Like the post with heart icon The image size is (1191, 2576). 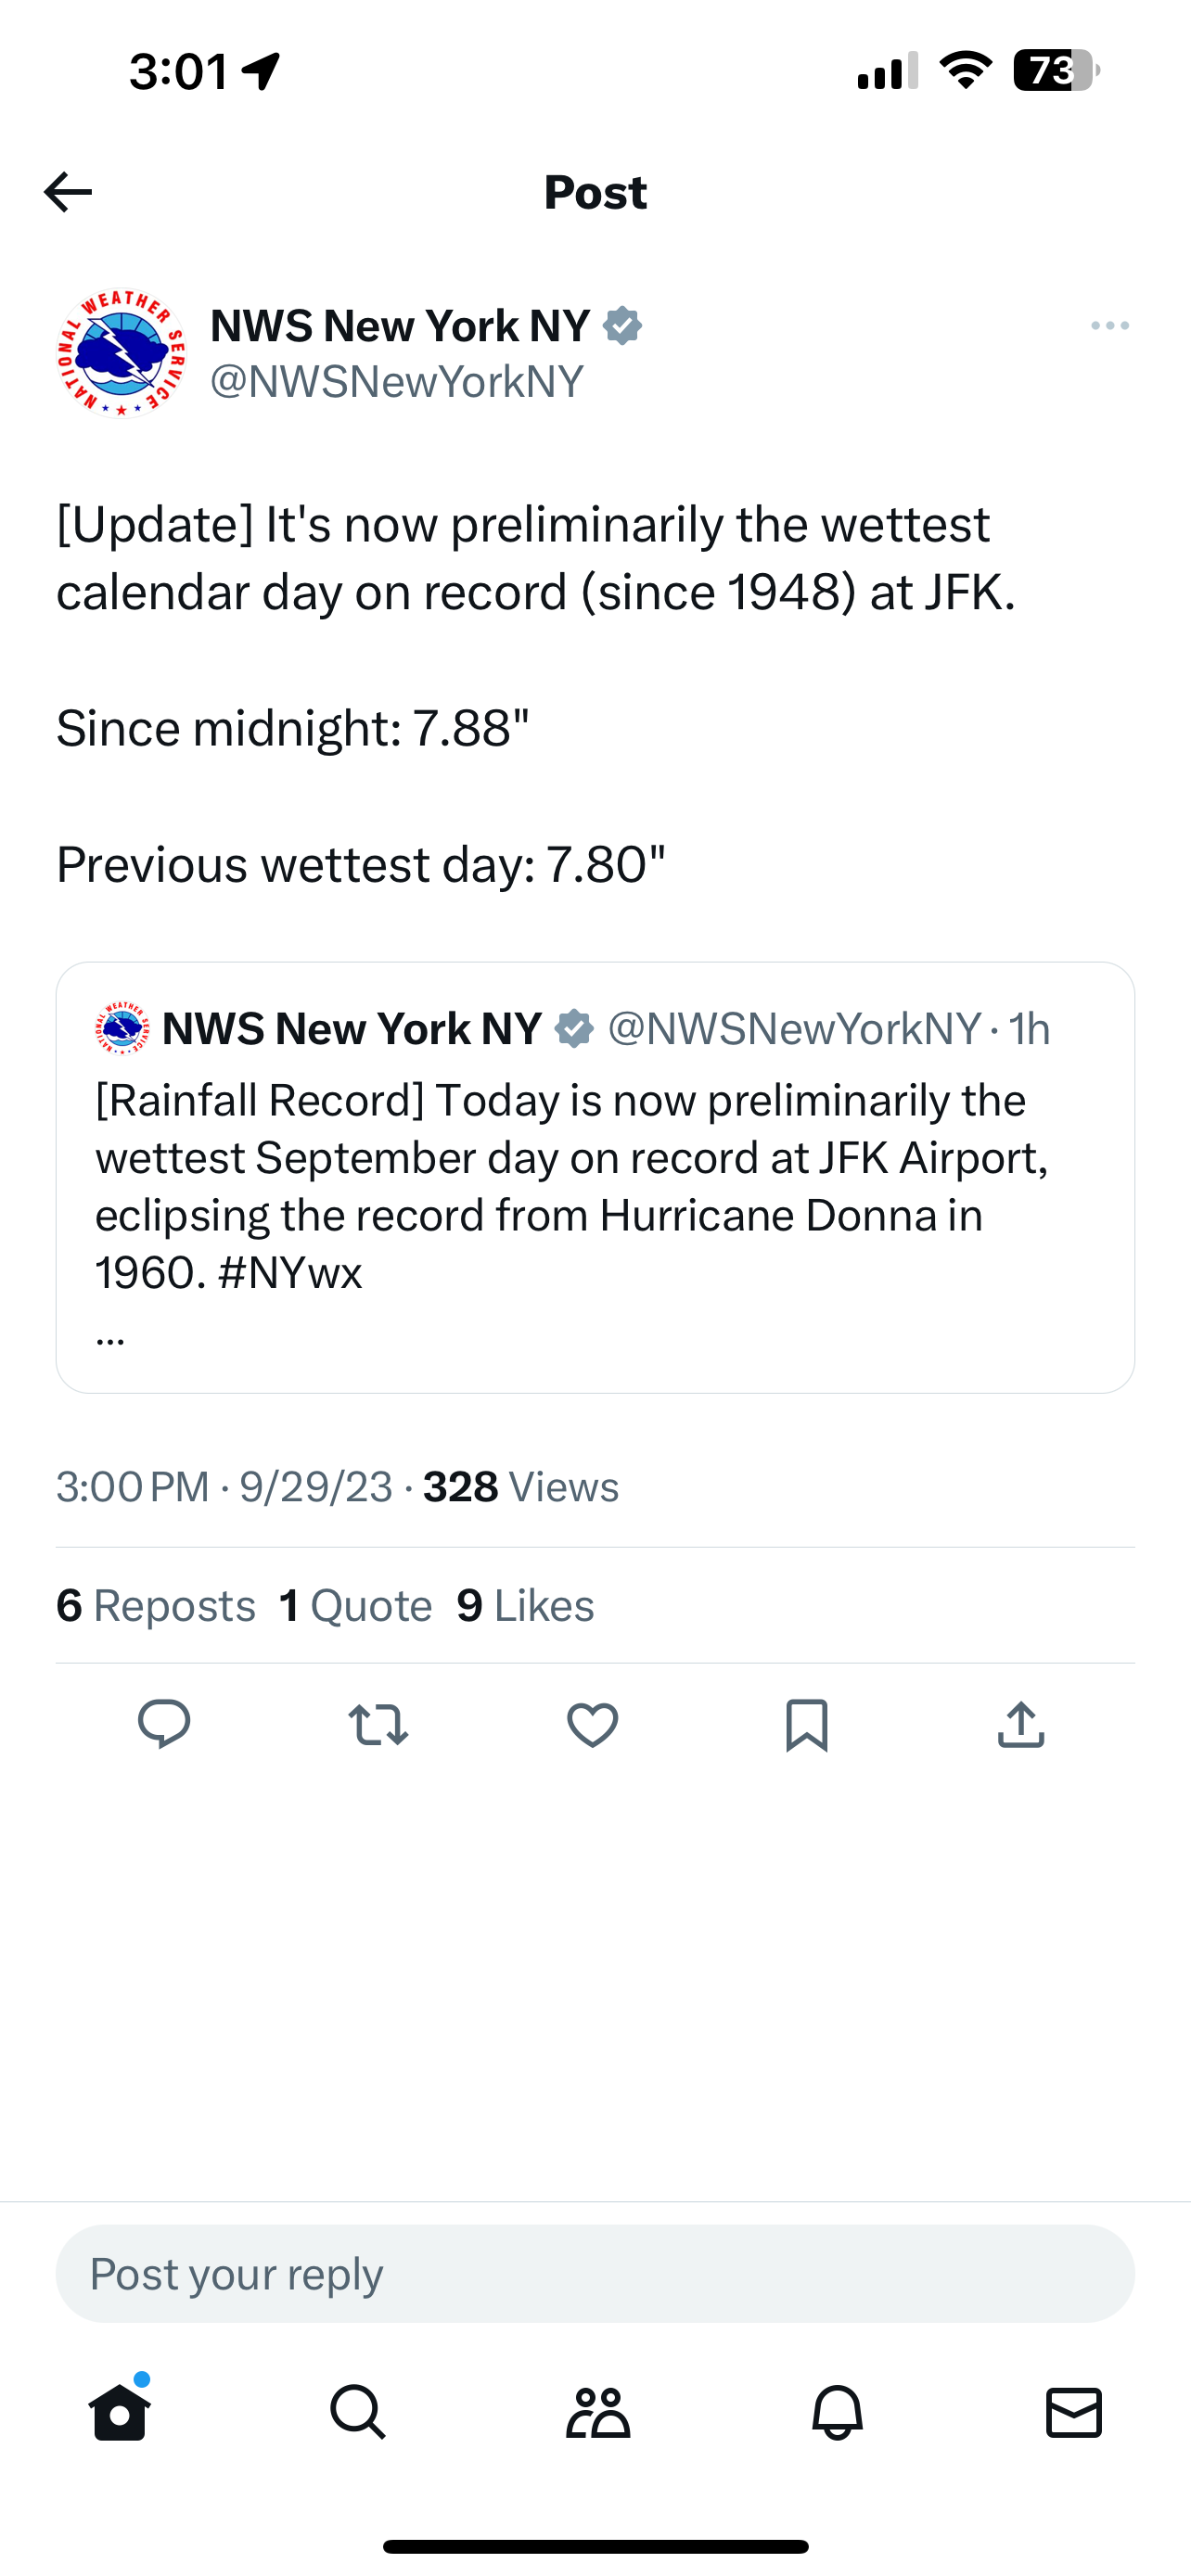[x=592, y=1725]
